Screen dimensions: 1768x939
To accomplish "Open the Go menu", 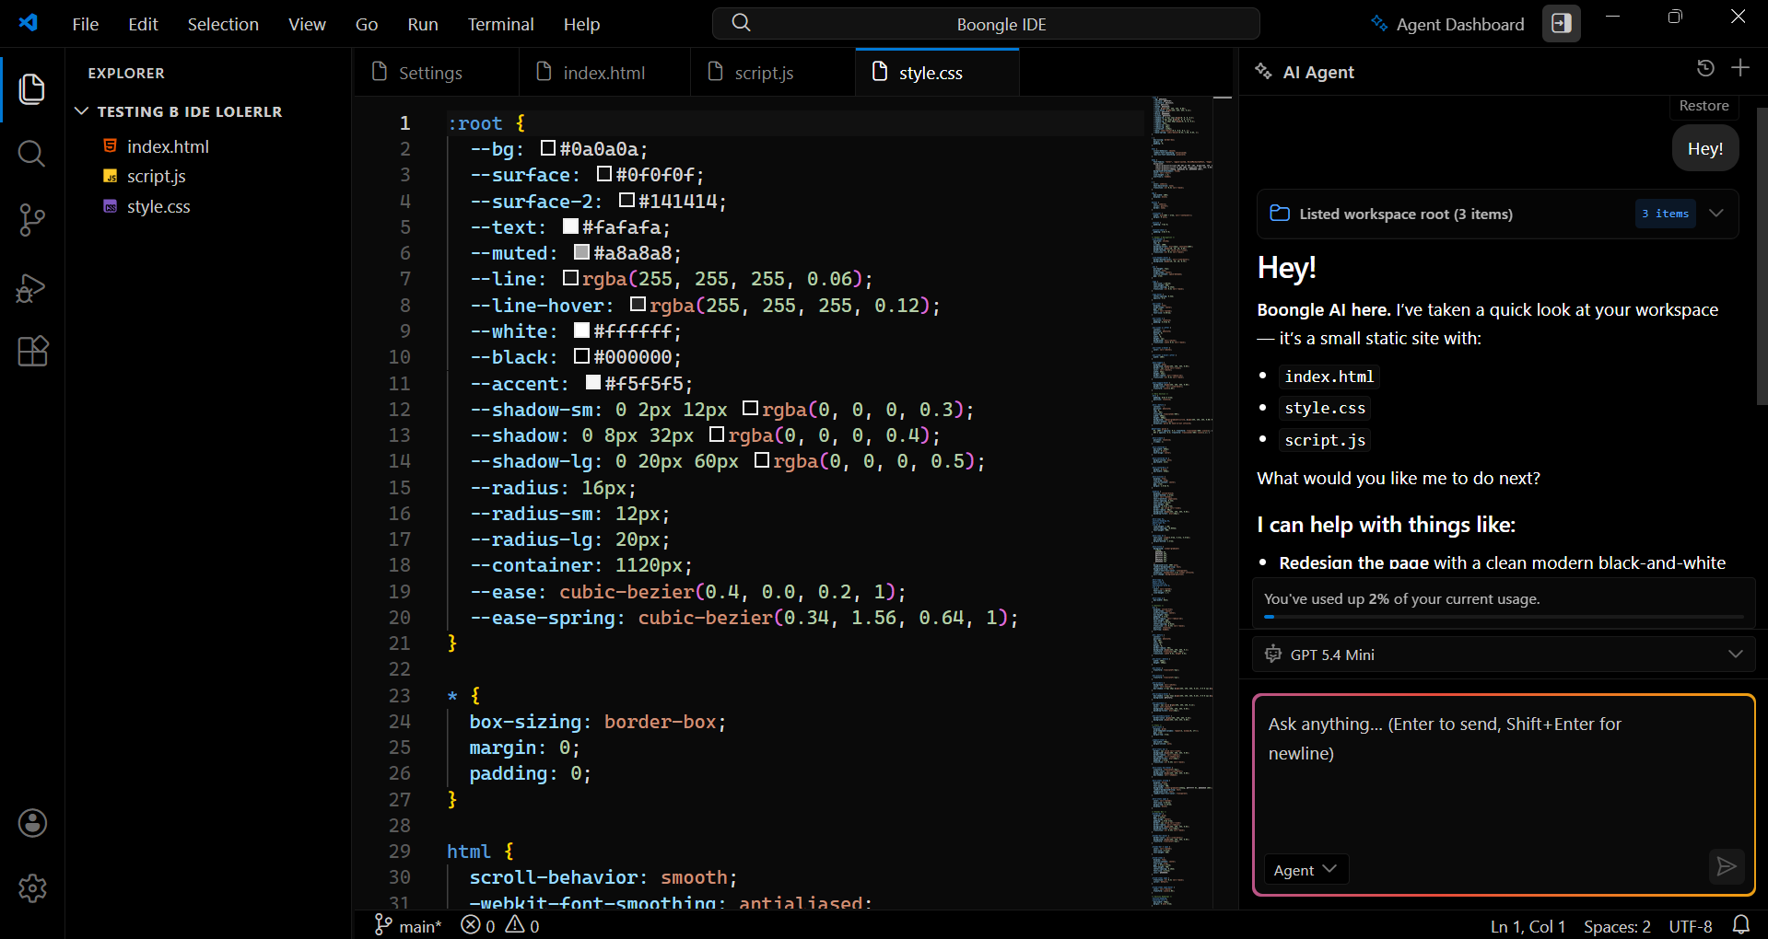I will 367,24.
